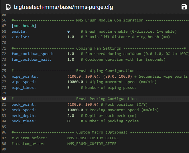Click the wipe_times value 5
Screen dimensions: 189x153
tap(68, 88)
